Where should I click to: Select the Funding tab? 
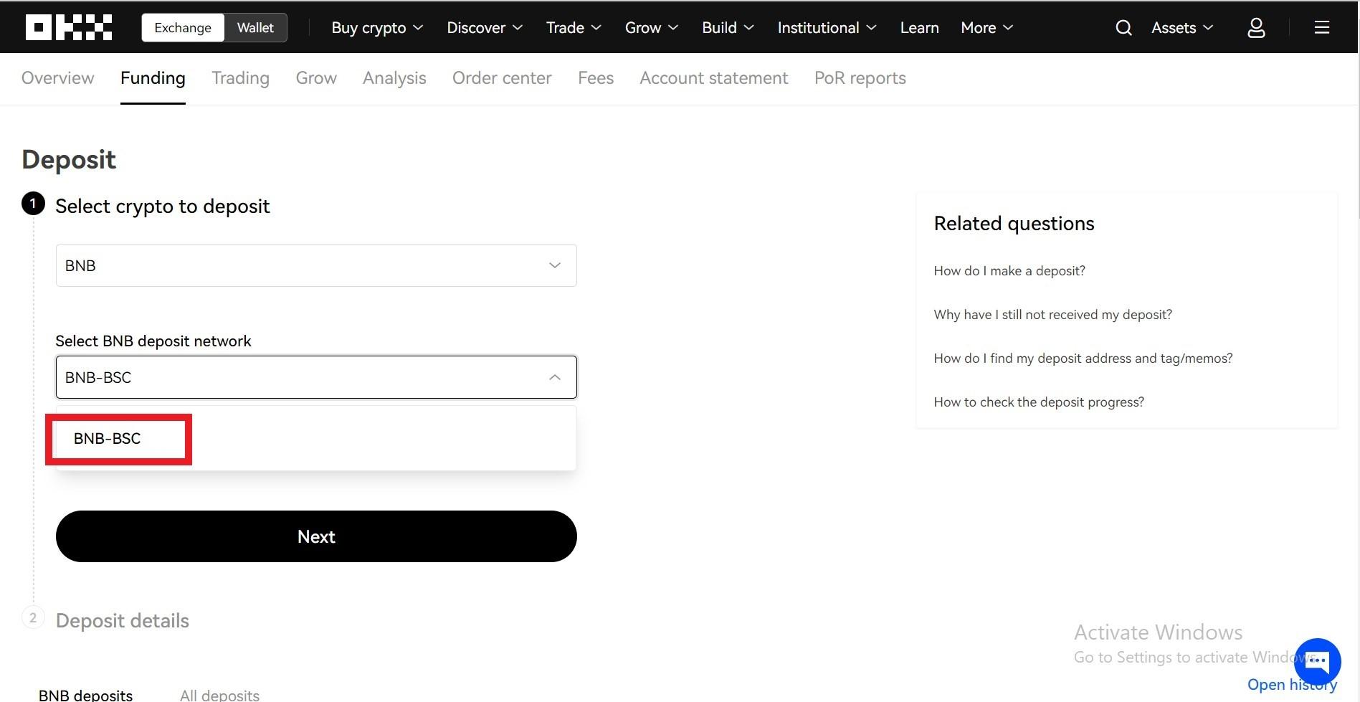tap(153, 77)
